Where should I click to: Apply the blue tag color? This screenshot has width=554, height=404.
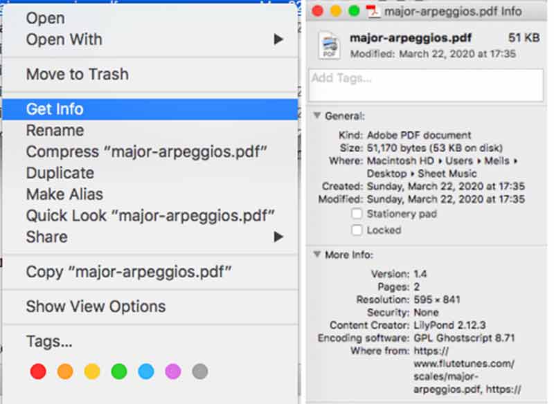[x=146, y=371]
